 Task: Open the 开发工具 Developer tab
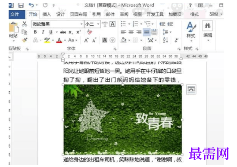click(x=155, y=14)
